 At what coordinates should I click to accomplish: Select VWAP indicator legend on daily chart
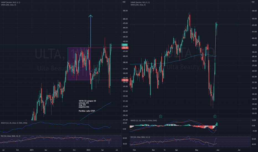tap(140, 2)
